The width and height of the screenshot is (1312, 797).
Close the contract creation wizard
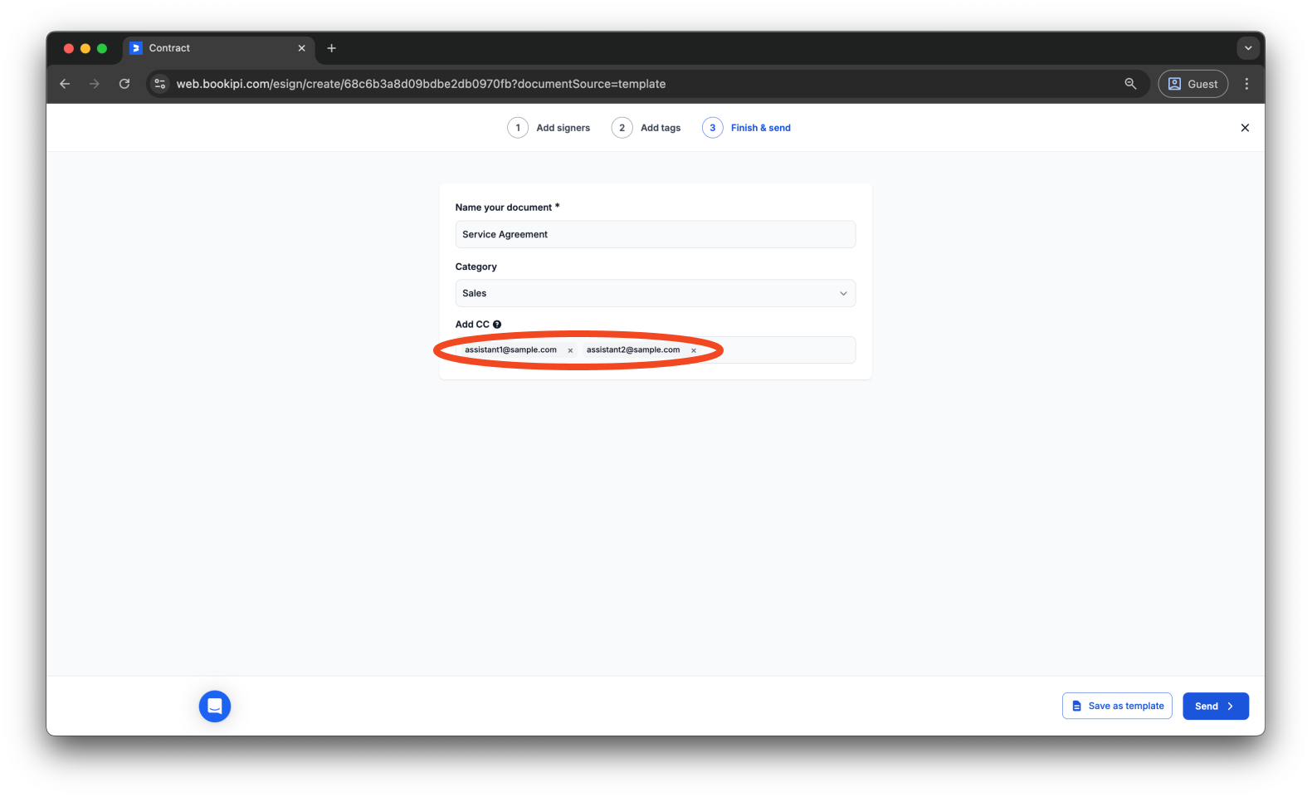point(1245,128)
